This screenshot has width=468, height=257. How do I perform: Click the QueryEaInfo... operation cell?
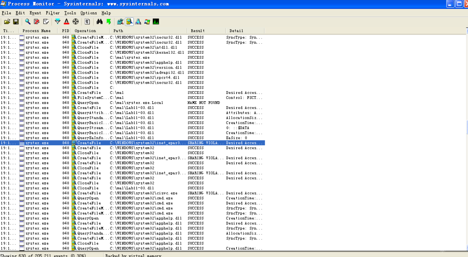tap(91, 138)
